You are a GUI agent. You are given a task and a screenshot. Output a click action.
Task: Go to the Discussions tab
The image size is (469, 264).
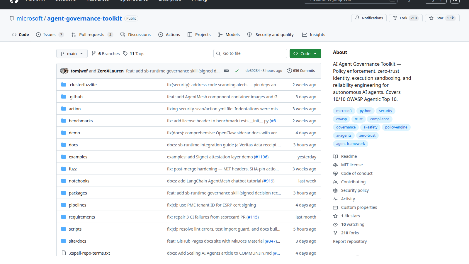(x=135, y=35)
